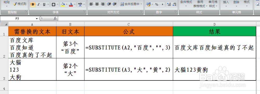This screenshot has height=94, width=260.
Task: Click cell A3 containing 大猫 123 大狗
Action: point(32,69)
